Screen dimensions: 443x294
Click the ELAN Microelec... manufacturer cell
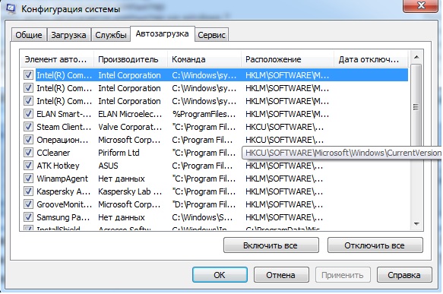[130, 114]
